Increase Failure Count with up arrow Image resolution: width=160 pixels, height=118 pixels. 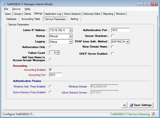[x=58, y=52]
